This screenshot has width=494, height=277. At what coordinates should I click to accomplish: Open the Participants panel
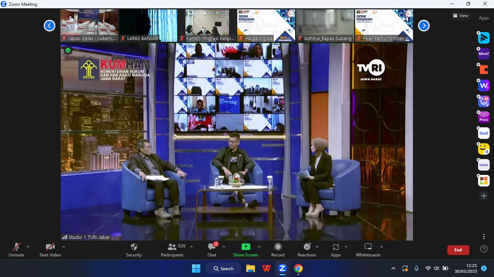(x=173, y=250)
